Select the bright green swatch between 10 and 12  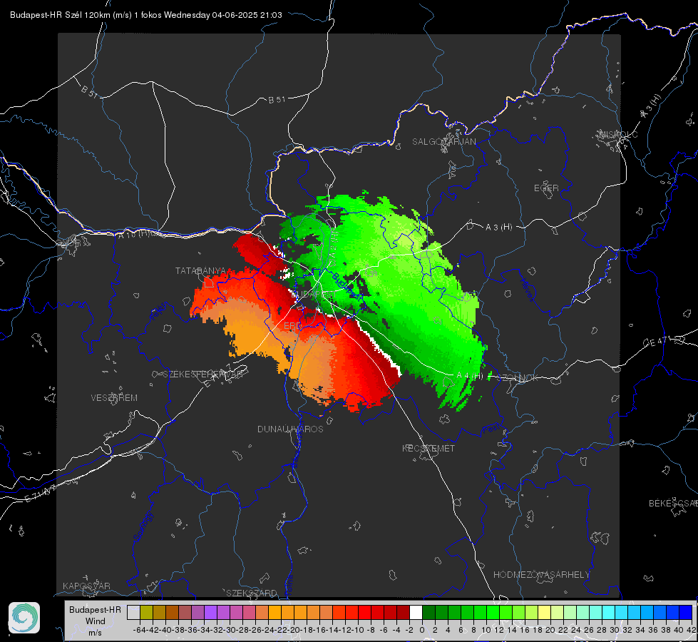(493, 612)
